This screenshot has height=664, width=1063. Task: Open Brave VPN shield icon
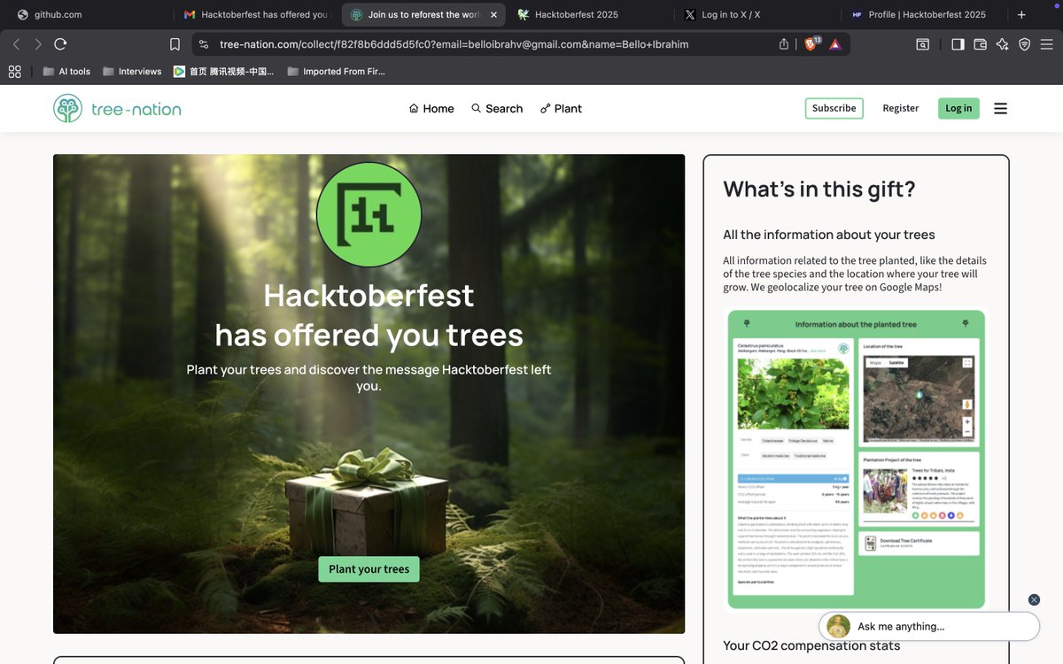(1024, 44)
